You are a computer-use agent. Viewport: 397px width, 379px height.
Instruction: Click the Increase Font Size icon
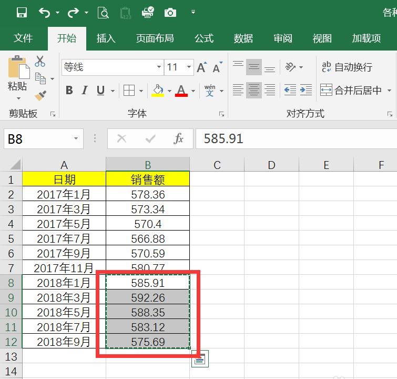tap(202, 67)
